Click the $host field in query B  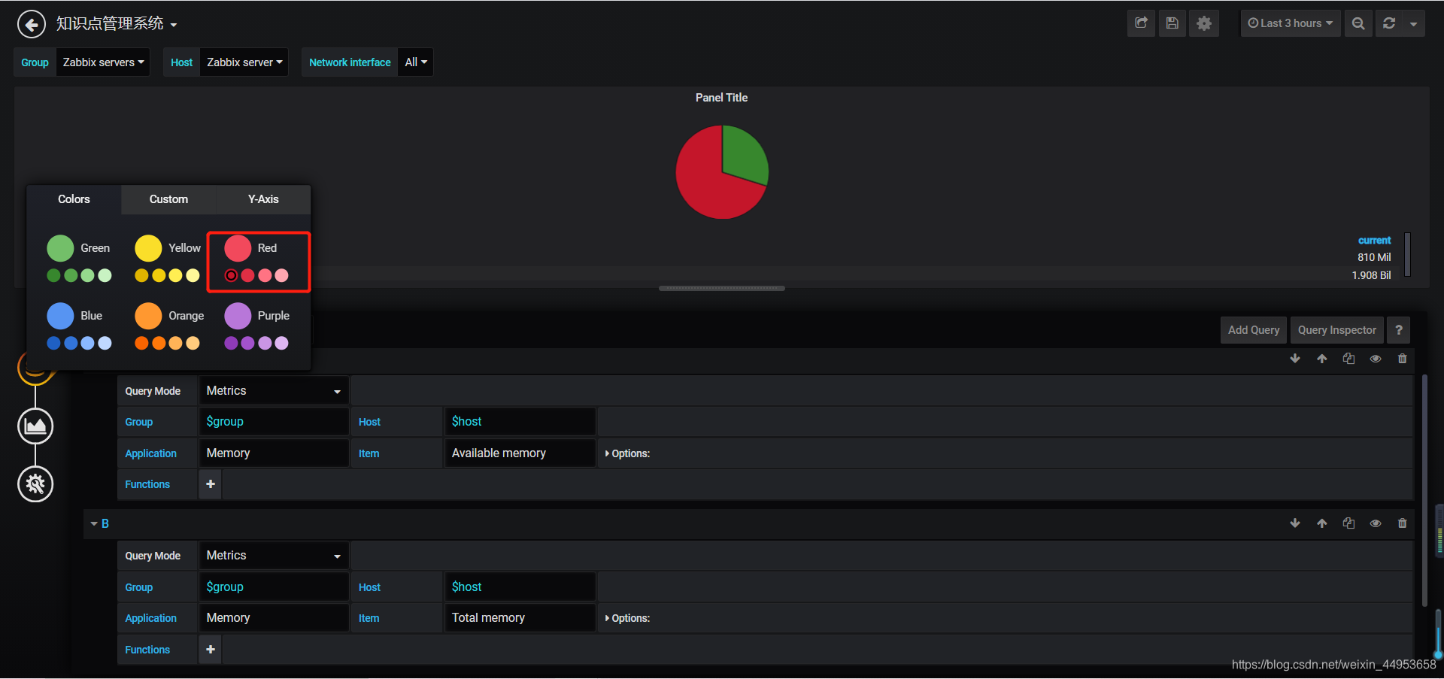[x=520, y=587]
